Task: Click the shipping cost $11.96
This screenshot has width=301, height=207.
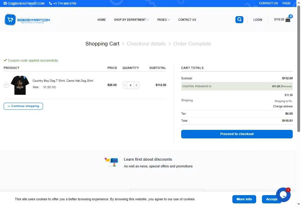Action: (288, 95)
